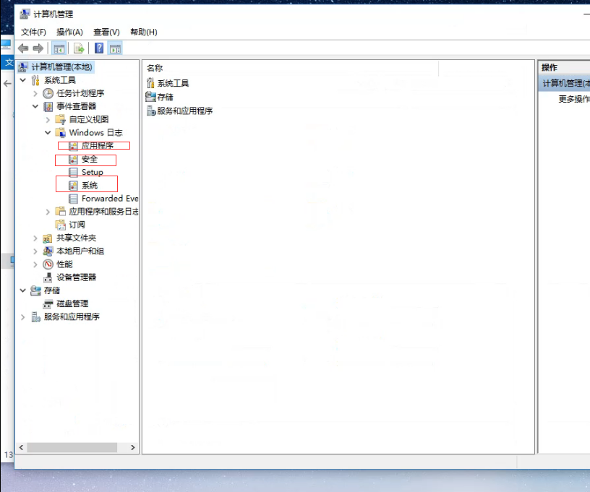Click the 设备管理器 icon
The height and width of the screenshot is (492, 590).
click(48, 277)
